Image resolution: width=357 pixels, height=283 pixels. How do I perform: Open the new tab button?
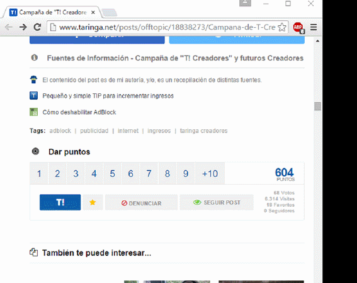(110, 13)
